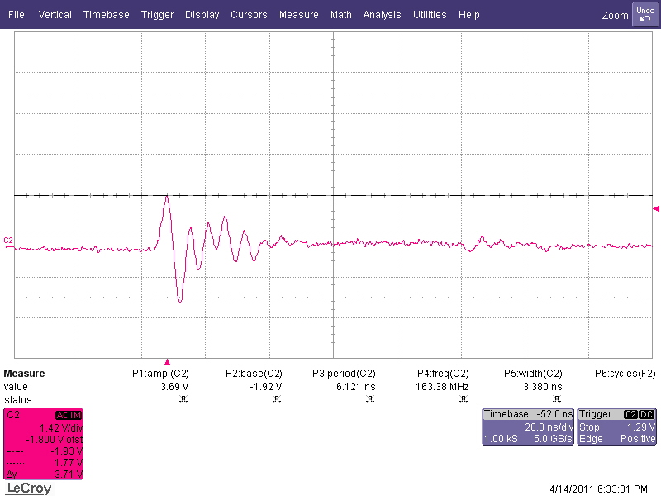
Task: Click the 5.0 GS/s sample rate value
Action: point(553,439)
